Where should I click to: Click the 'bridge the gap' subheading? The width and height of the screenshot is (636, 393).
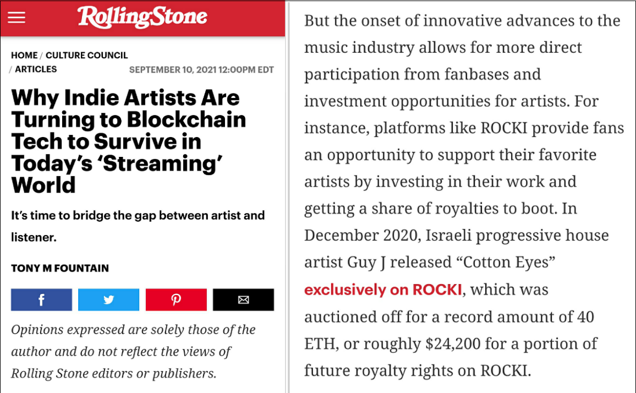click(138, 226)
